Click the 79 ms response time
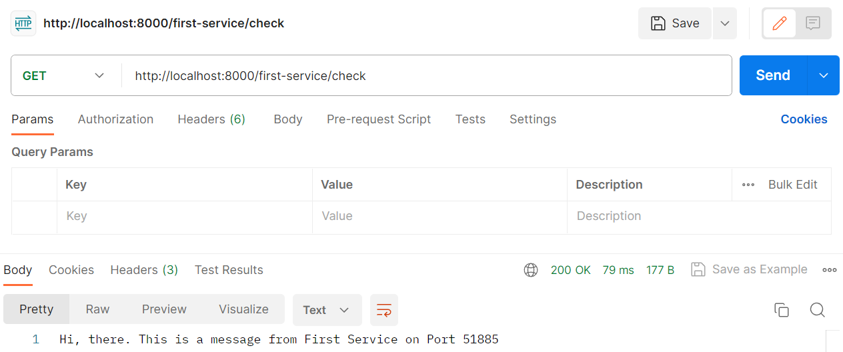This screenshot has width=843, height=352. pyautogui.click(x=618, y=270)
